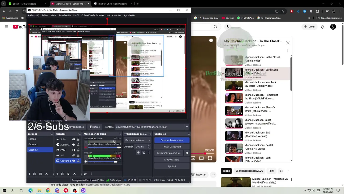The height and width of the screenshot is (194, 344).
Task: Open Ajustes button in Controles
Action: (x=172, y=166)
